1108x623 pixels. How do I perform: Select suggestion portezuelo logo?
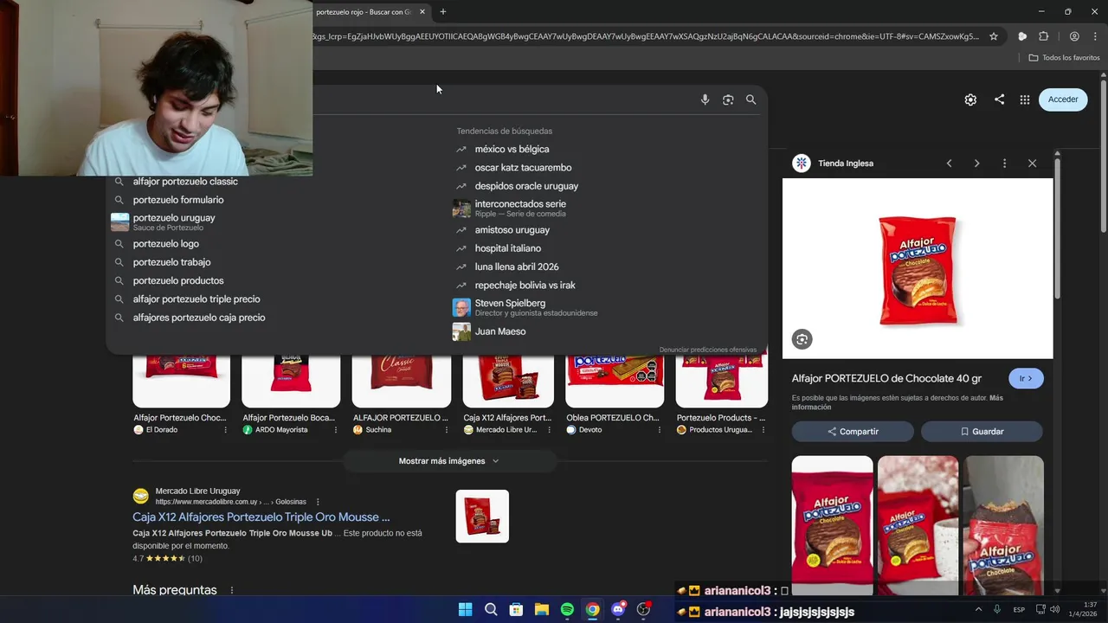(166, 244)
